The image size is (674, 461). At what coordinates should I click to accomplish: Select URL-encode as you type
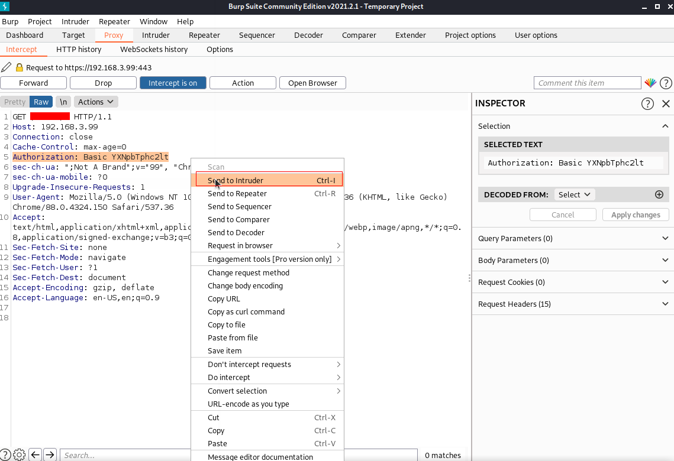[x=267, y=404]
